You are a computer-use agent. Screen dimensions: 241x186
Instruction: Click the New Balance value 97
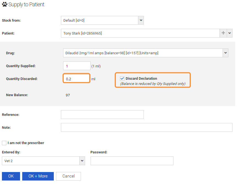click(x=68, y=95)
